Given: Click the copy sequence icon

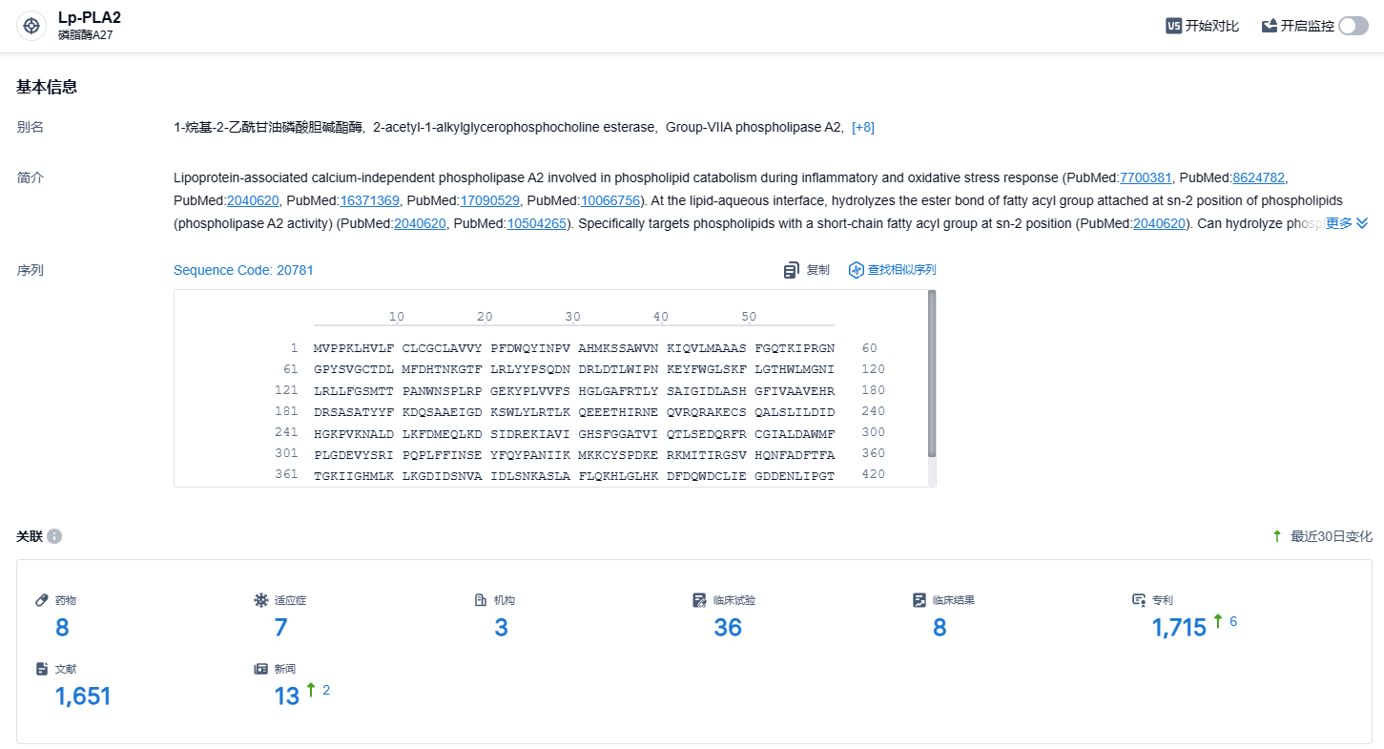Looking at the screenshot, I should [791, 271].
